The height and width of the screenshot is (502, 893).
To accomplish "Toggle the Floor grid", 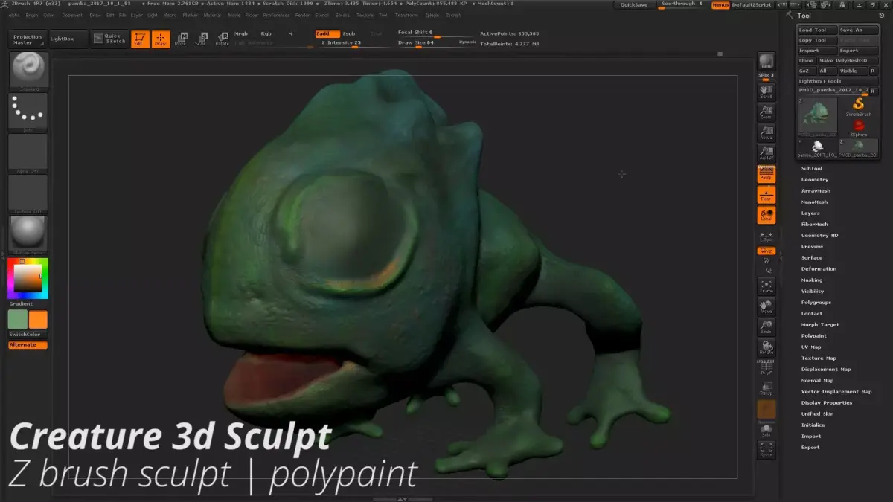I will (x=766, y=195).
